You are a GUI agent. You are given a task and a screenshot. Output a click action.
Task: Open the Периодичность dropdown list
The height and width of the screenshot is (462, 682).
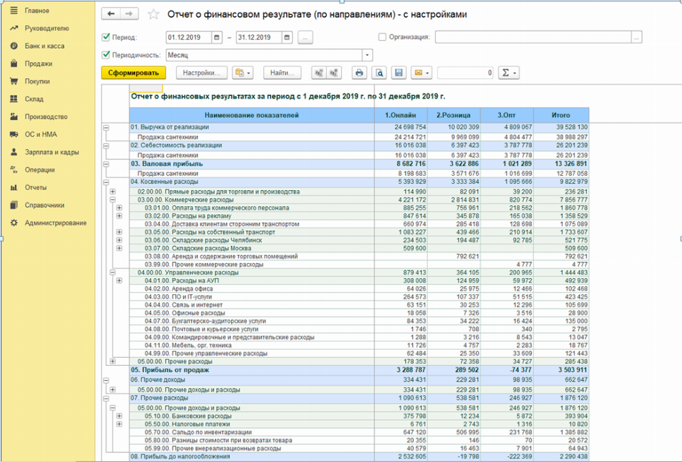(368, 55)
